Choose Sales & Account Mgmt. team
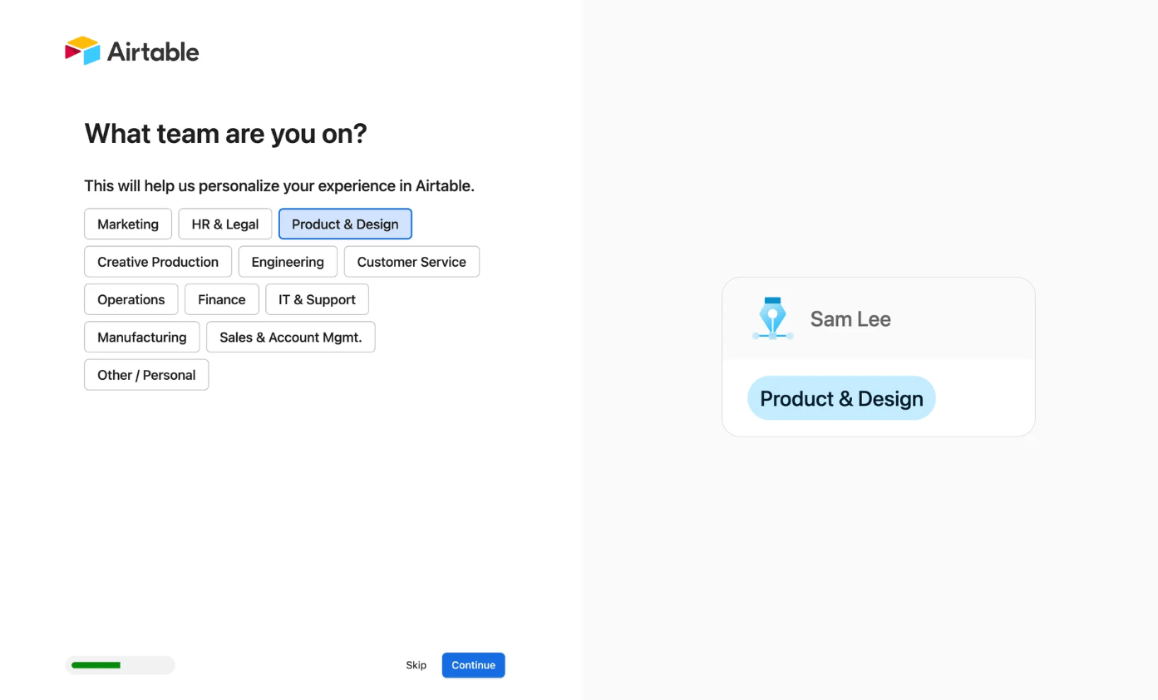Viewport: 1158px width, 700px height. pyautogui.click(x=291, y=338)
